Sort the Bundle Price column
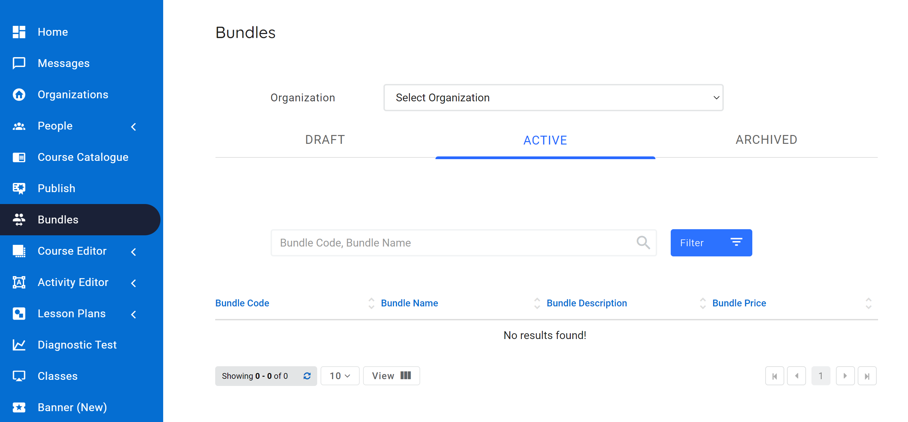Screen dimensions: 908x422 [x=739, y=303]
